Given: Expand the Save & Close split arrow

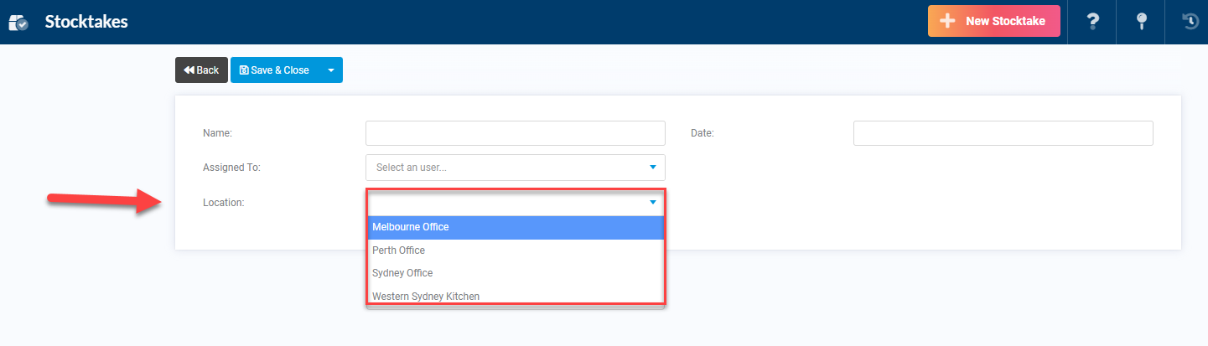Looking at the screenshot, I should pos(330,70).
